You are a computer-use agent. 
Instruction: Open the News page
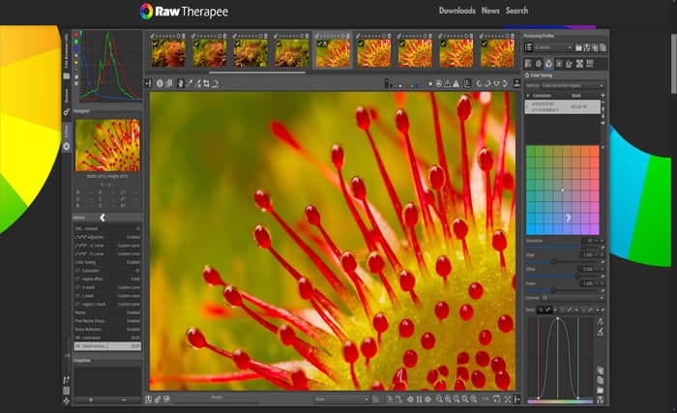point(490,11)
